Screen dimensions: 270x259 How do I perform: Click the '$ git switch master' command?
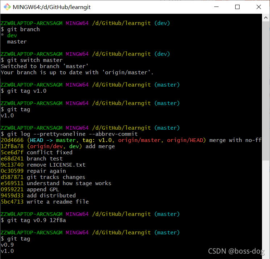32,60
